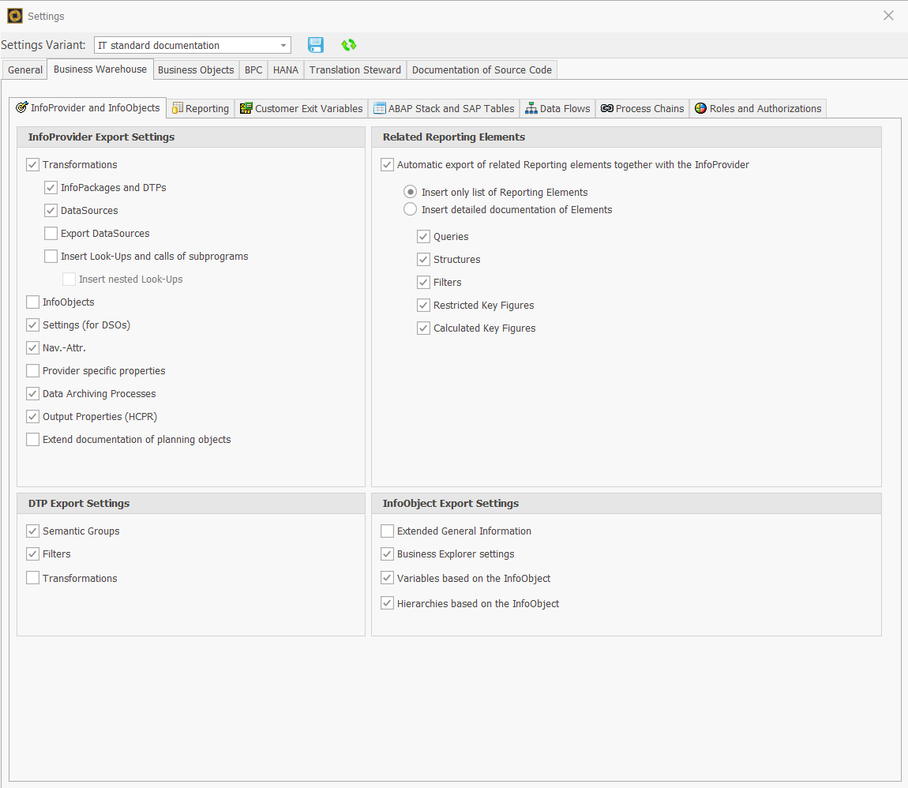The width and height of the screenshot is (908, 788).
Task: Click the green refresh arrows icon
Action: coord(348,45)
